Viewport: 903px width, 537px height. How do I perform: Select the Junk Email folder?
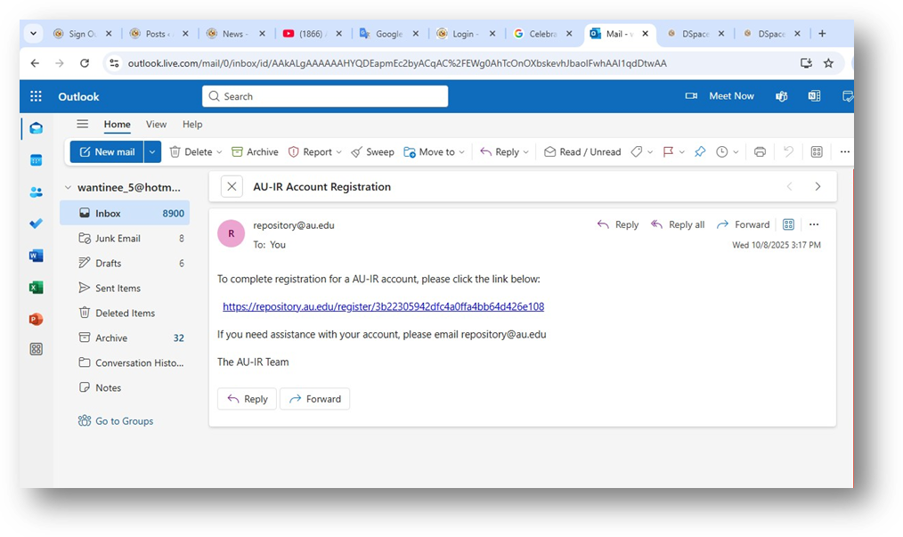[118, 239]
